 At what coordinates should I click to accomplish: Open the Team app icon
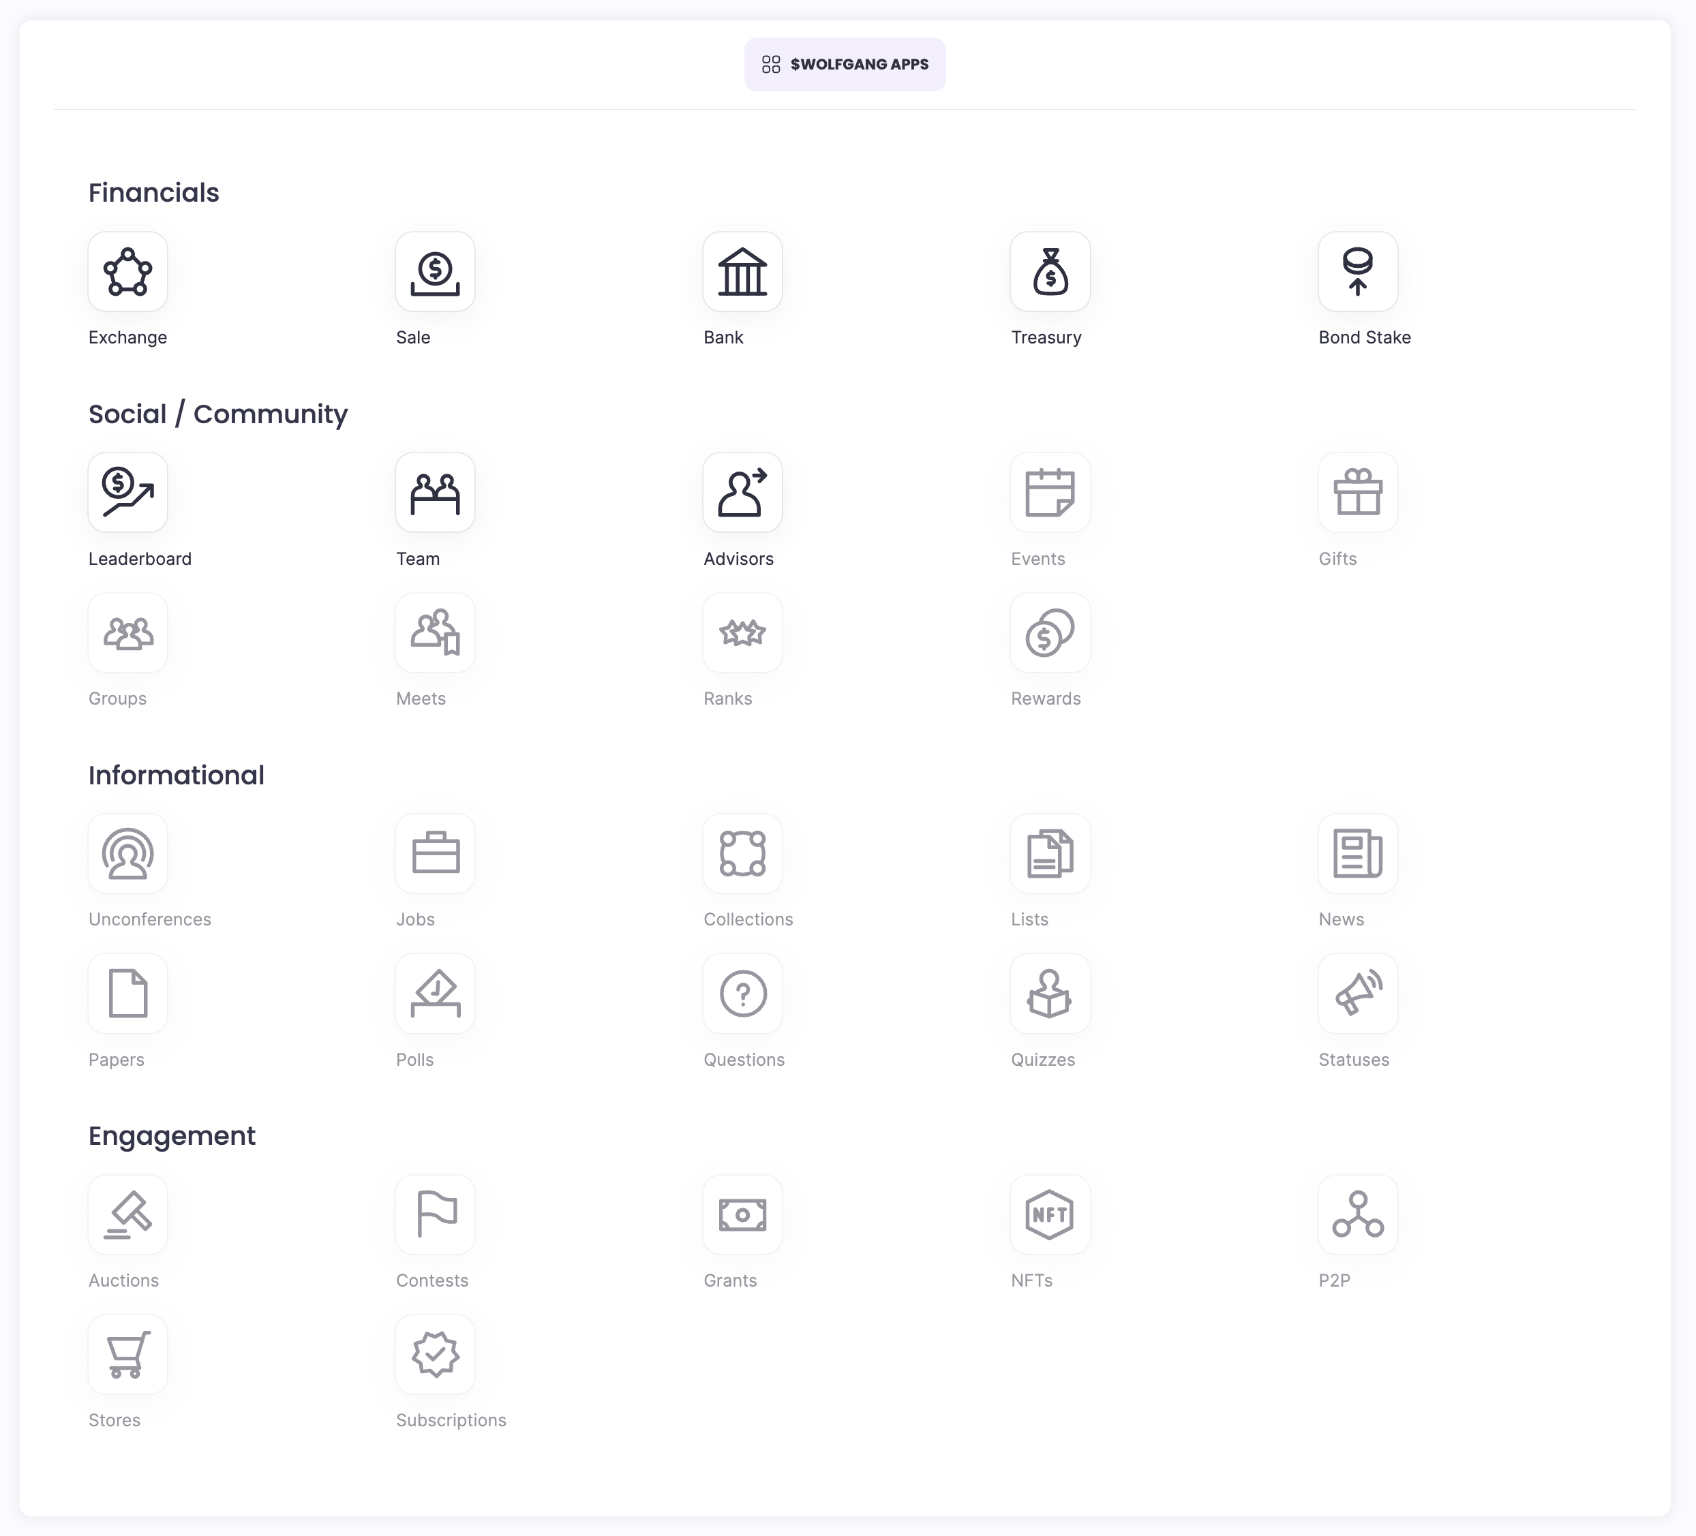click(435, 493)
